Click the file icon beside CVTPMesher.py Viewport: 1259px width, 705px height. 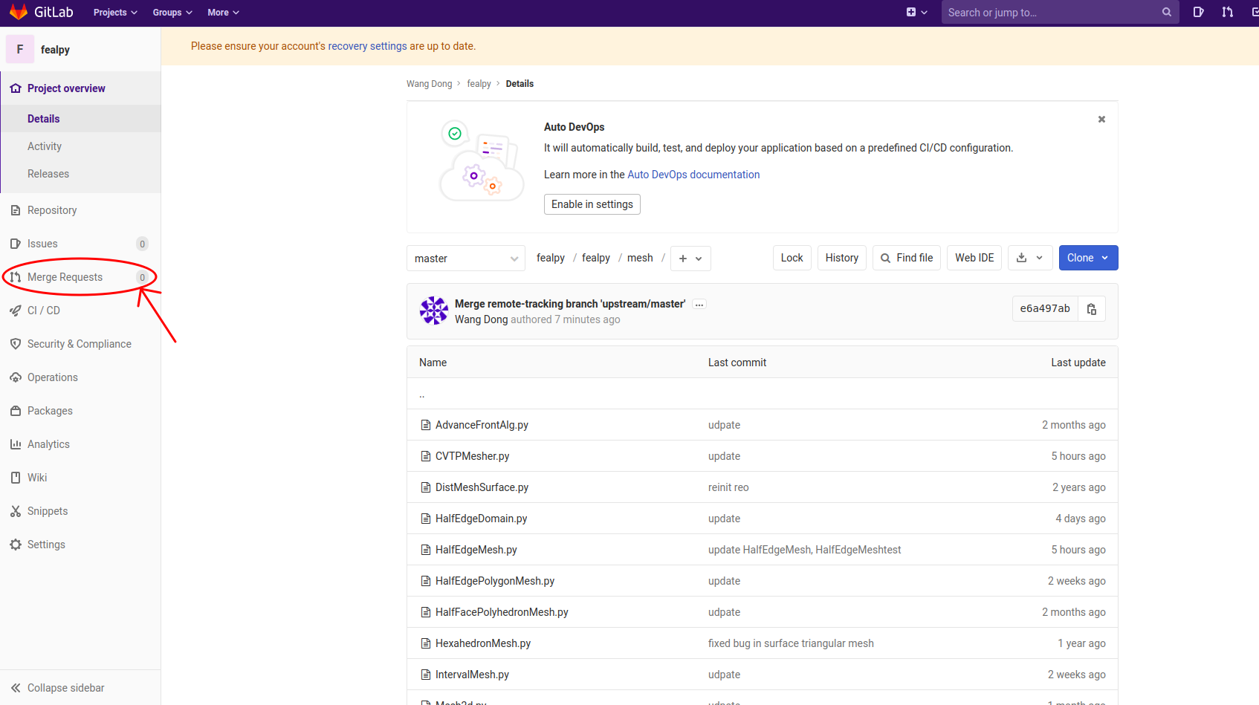click(x=426, y=456)
